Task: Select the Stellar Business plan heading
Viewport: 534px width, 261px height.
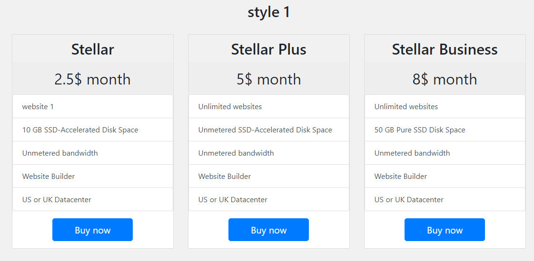Action: coord(445,49)
